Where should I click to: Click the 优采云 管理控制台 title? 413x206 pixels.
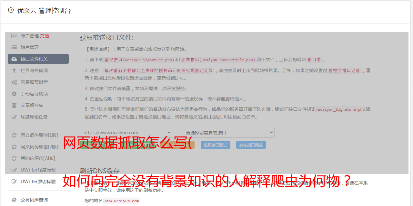(x=44, y=11)
